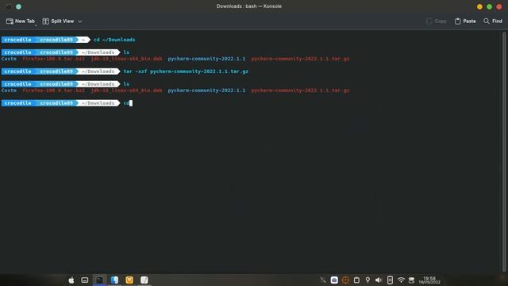Click the purple screenshot tray icon

[334, 280]
